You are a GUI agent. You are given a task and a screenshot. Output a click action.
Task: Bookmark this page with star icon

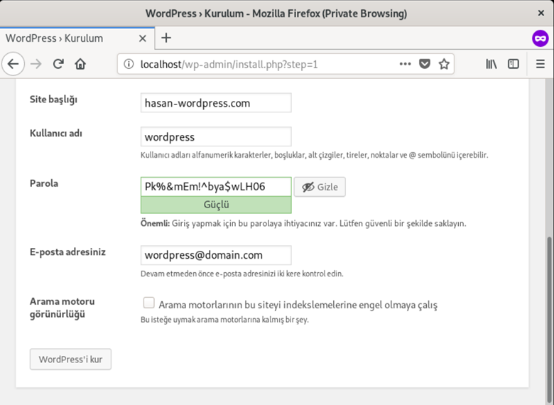coord(444,64)
